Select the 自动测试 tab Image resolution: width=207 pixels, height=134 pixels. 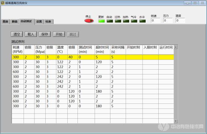point(27,21)
